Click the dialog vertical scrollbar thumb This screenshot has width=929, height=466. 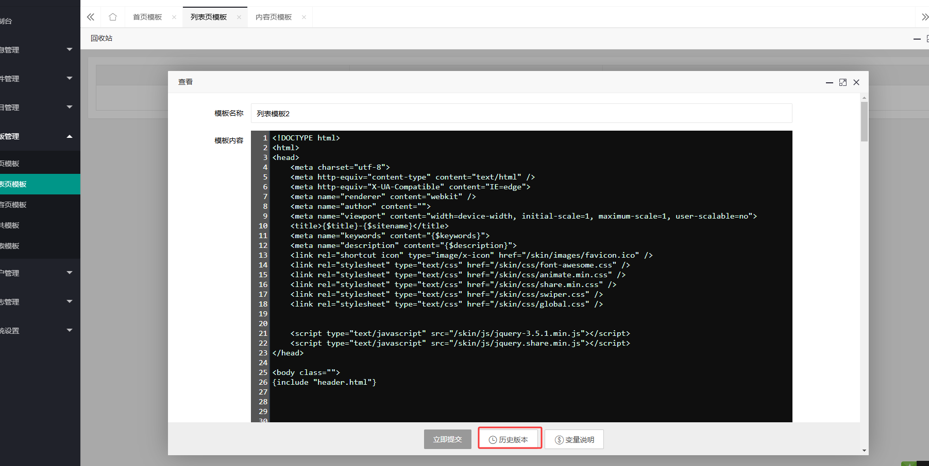[x=864, y=121]
